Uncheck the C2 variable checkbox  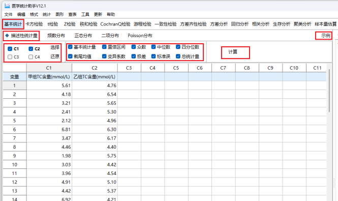[31, 49]
